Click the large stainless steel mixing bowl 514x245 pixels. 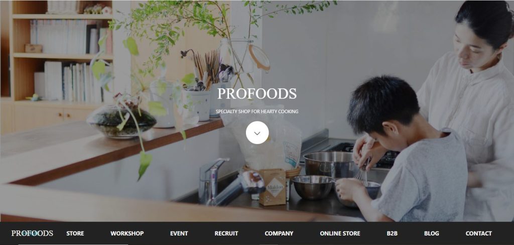click(x=330, y=164)
